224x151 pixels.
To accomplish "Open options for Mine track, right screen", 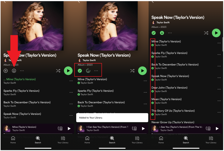I will [x=219, y=43].
